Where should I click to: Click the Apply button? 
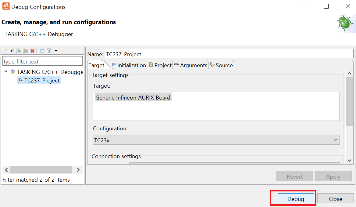click(333, 176)
